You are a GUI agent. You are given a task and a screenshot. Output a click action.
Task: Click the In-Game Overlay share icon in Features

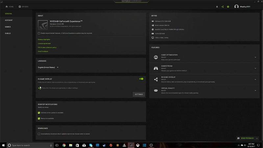click(x=155, y=79)
